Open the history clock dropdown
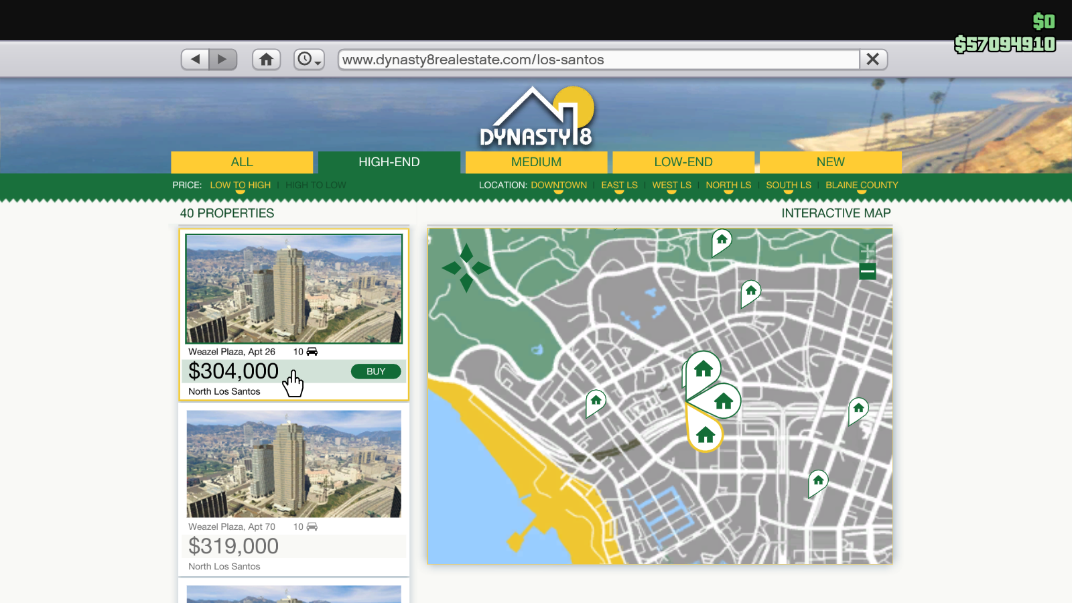 pos(309,60)
